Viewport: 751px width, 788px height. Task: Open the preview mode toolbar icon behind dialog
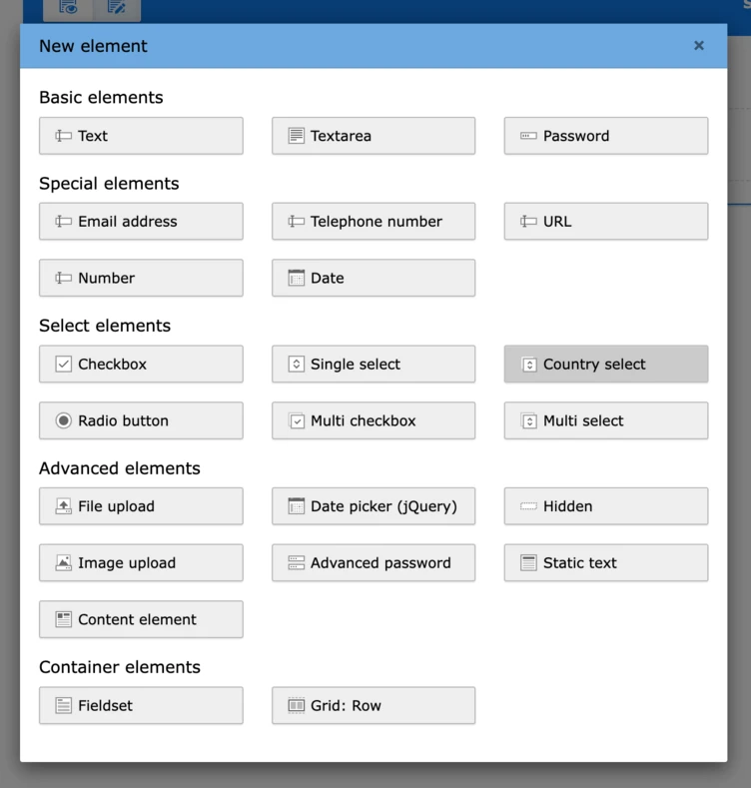point(68,9)
